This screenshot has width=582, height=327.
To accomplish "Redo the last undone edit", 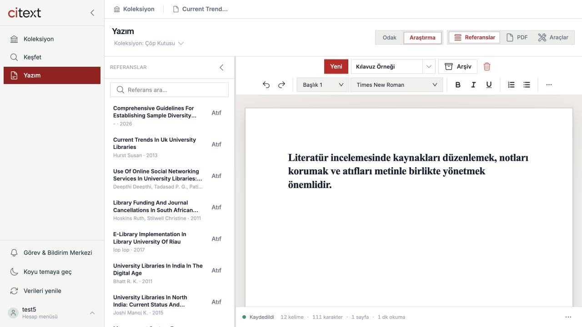I will tap(281, 85).
